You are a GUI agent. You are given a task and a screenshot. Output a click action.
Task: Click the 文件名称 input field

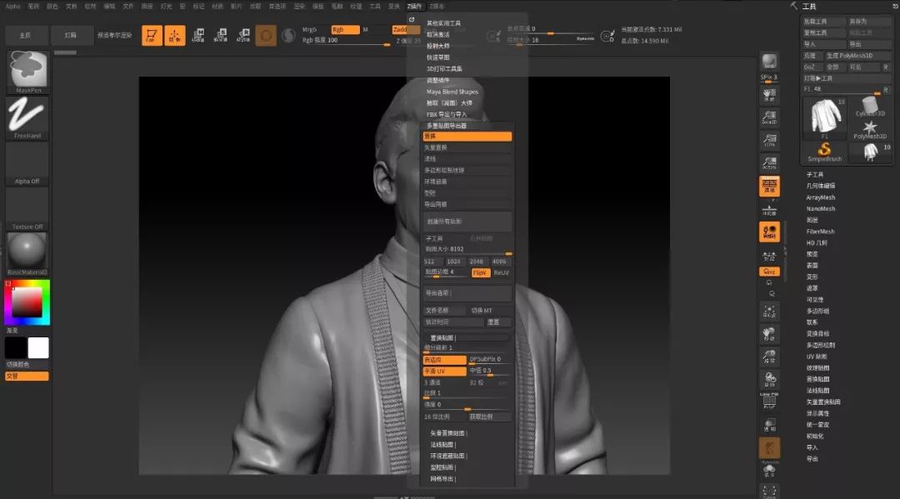(443, 309)
